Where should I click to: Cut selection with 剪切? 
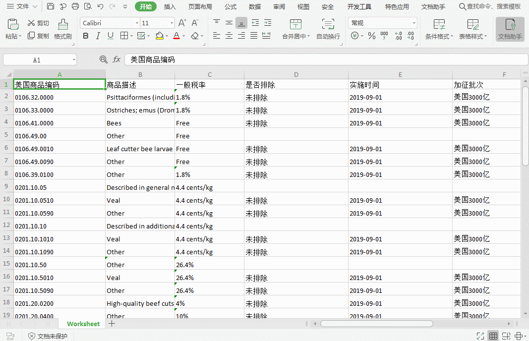tap(38, 23)
